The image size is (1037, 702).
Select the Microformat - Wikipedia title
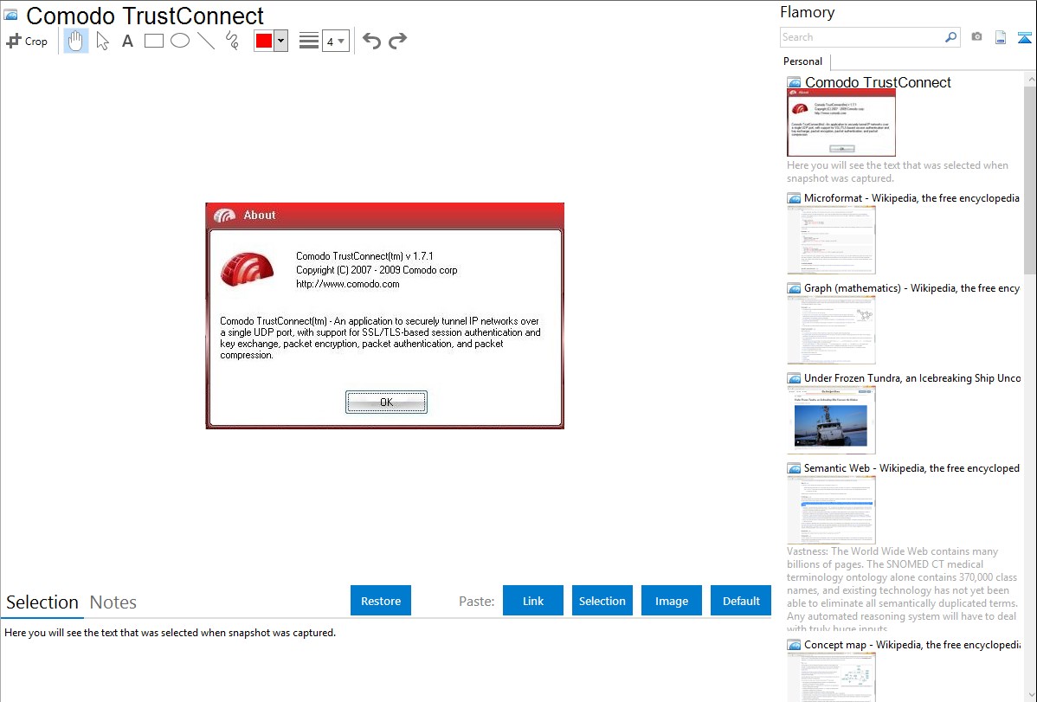(x=911, y=198)
